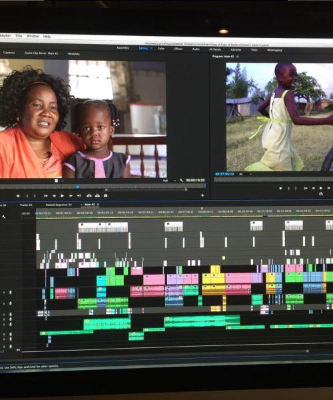Open the Metadata panel tab
The image size is (333, 400).
click(74, 54)
